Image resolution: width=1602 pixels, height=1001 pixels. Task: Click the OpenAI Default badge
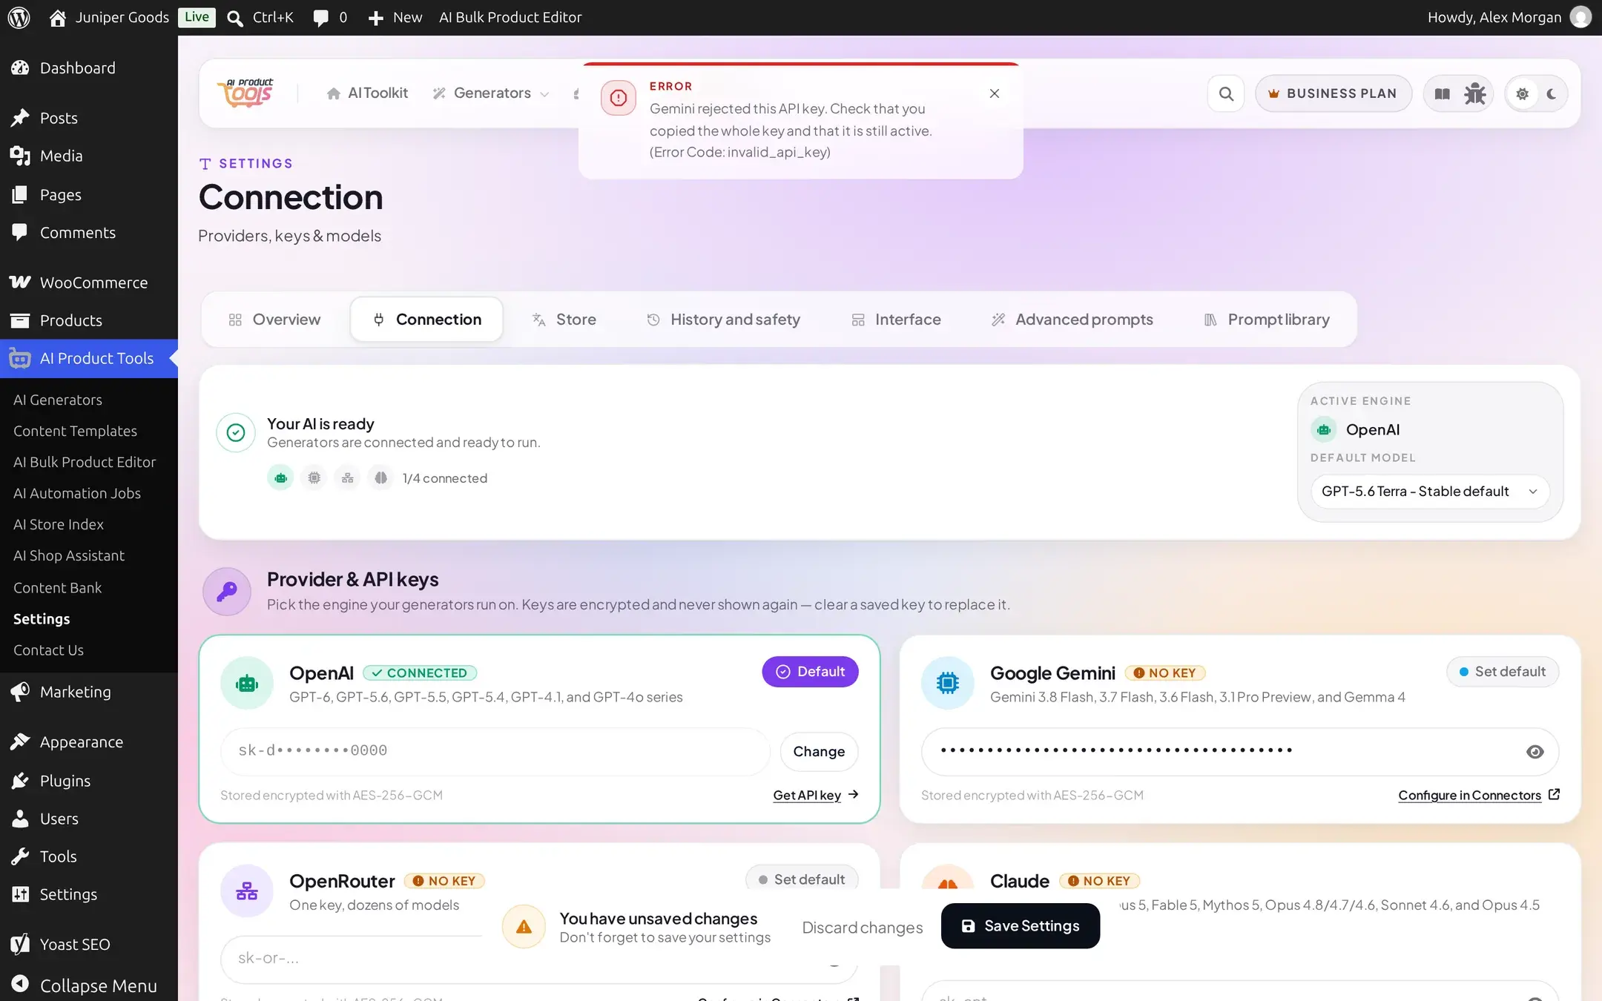pyautogui.click(x=810, y=672)
